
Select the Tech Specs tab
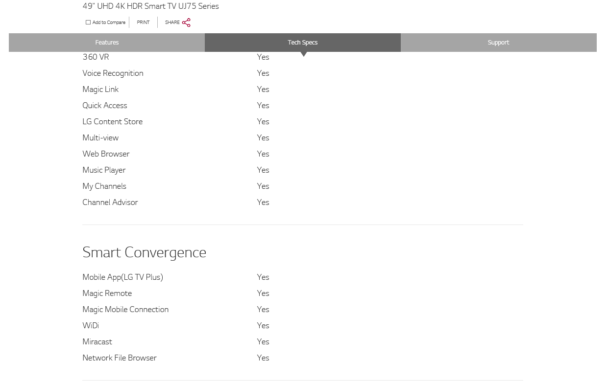(302, 43)
